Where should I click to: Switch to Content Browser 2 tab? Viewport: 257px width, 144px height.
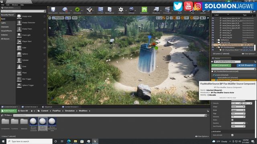click(30, 107)
